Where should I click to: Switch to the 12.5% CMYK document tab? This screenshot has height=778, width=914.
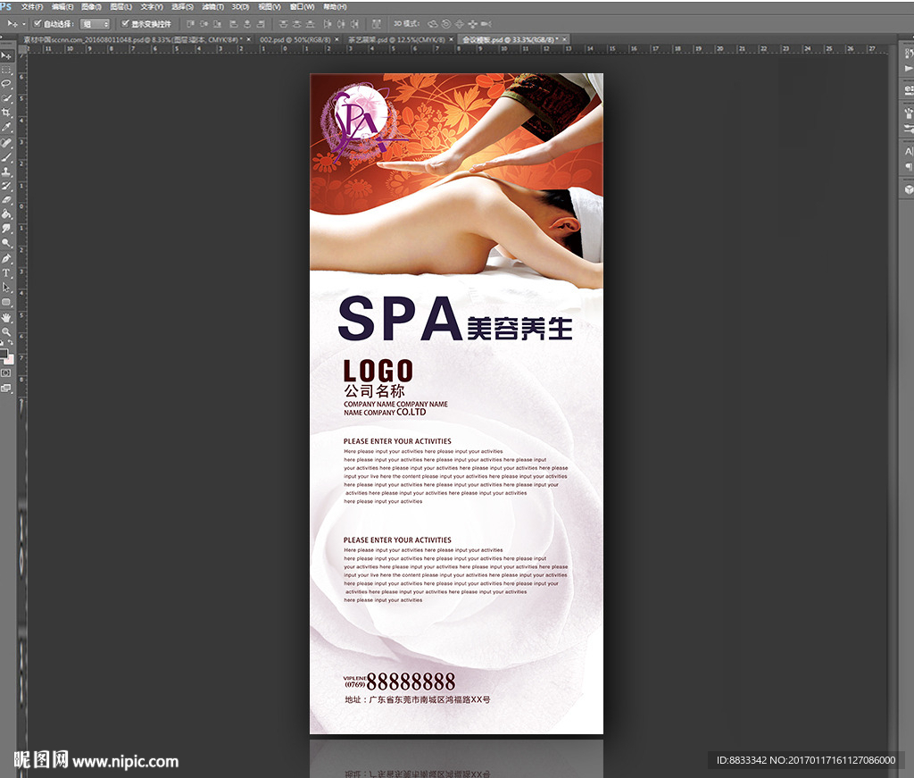(x=396, y=39)
